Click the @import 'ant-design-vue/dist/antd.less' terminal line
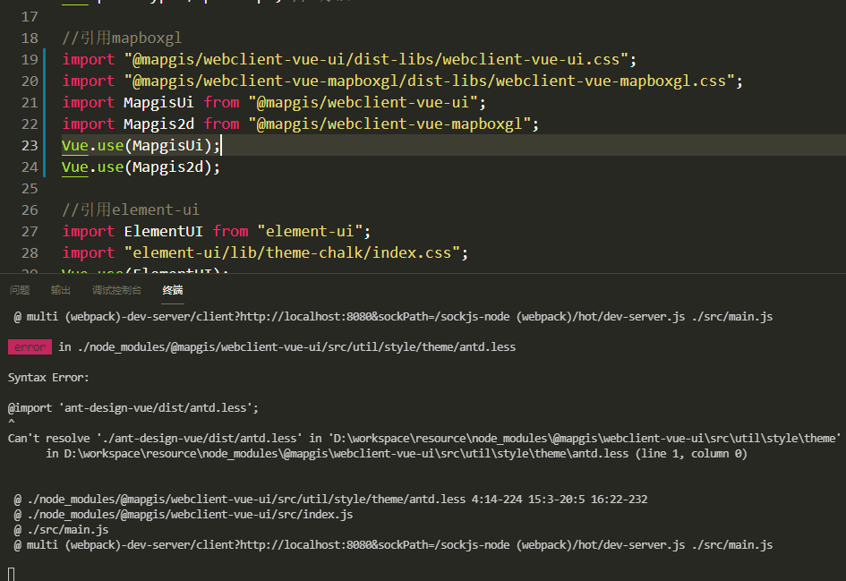846x581 pixels. (x=133, y=408)
